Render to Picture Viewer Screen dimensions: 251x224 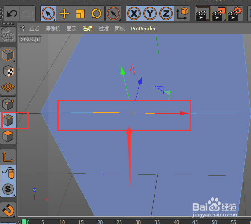point(219,13)
